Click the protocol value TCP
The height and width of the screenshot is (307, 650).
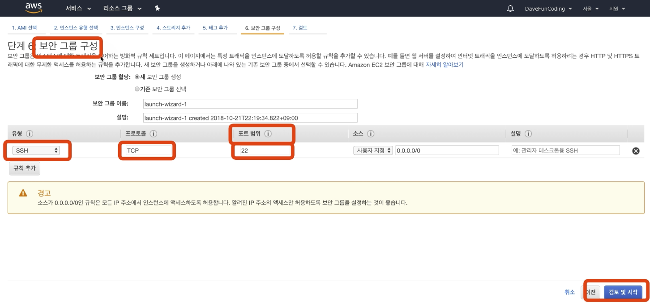coord(133,151)
